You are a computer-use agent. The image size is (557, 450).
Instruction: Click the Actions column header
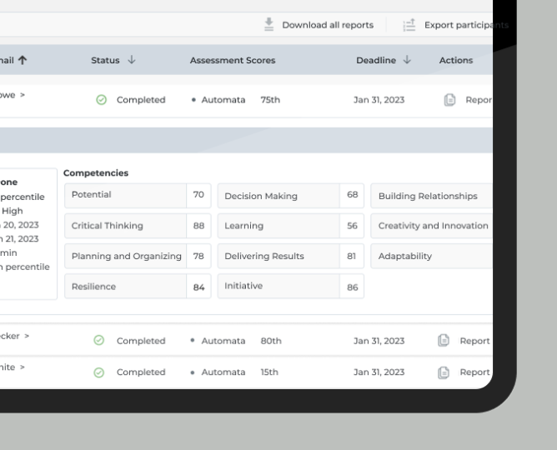455,60
